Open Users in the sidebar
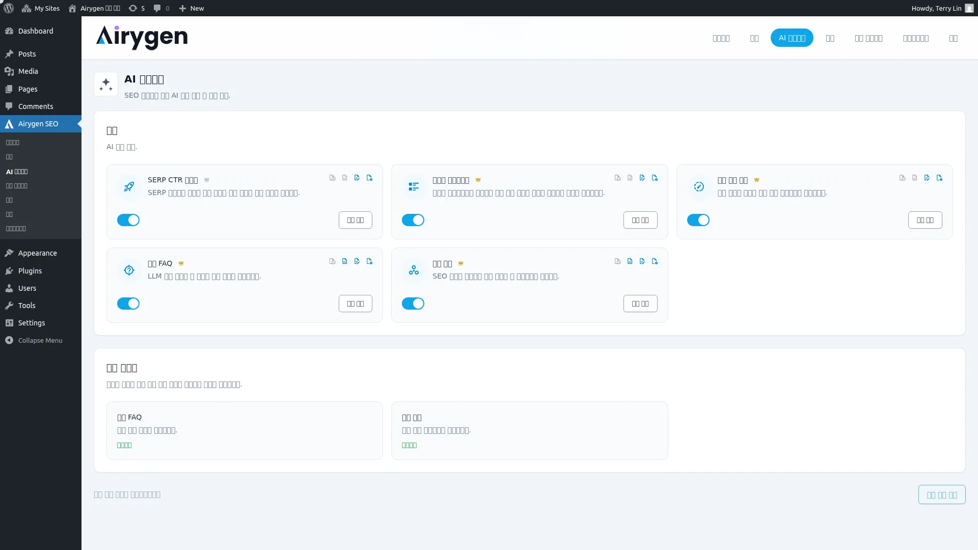Screen dimensions: 978x550 [x=41, y=288]
